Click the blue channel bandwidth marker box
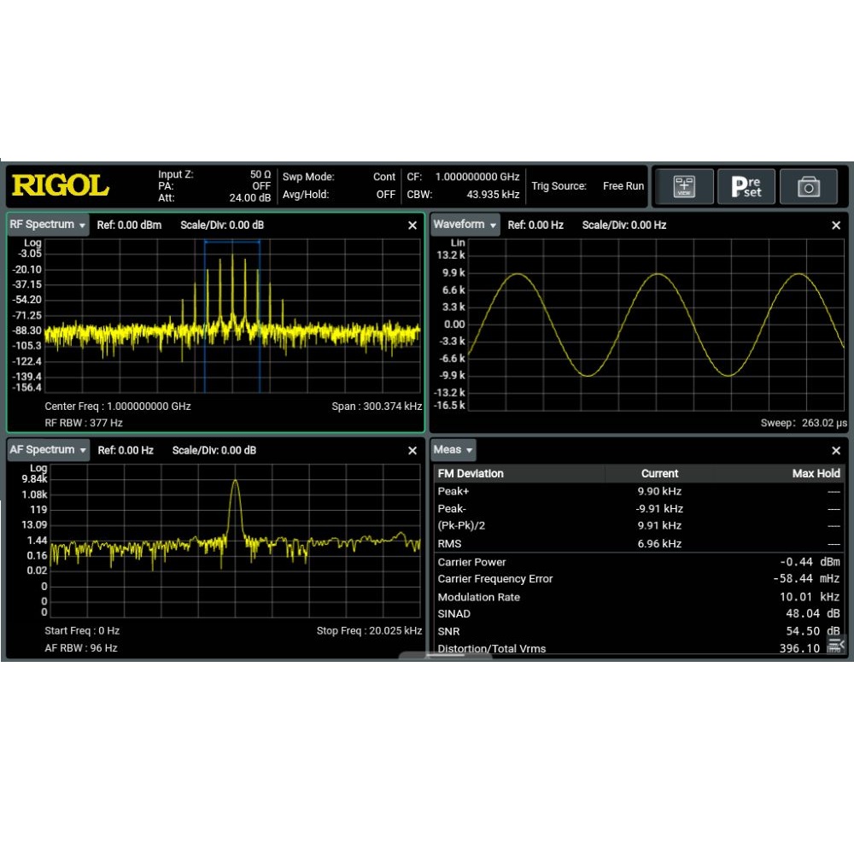The image size is (854, 854). click(x=232, y=316)
